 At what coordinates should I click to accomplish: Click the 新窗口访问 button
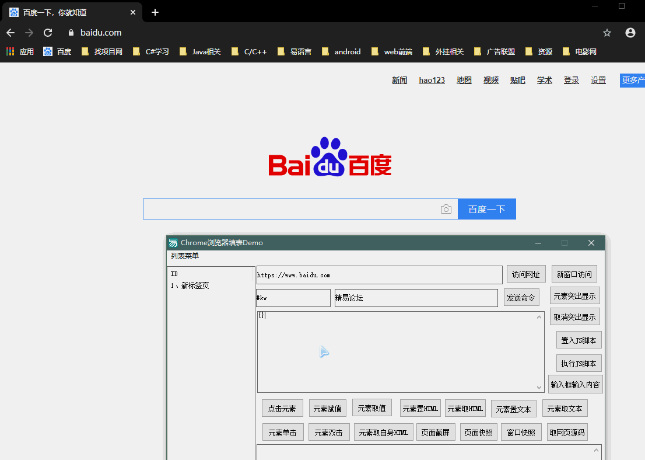(x=574, y=274)
